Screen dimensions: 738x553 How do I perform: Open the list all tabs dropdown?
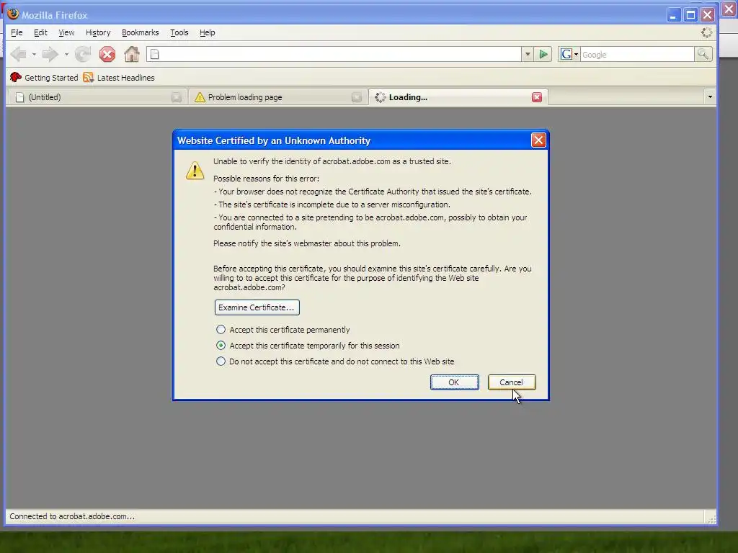point(710,97)
